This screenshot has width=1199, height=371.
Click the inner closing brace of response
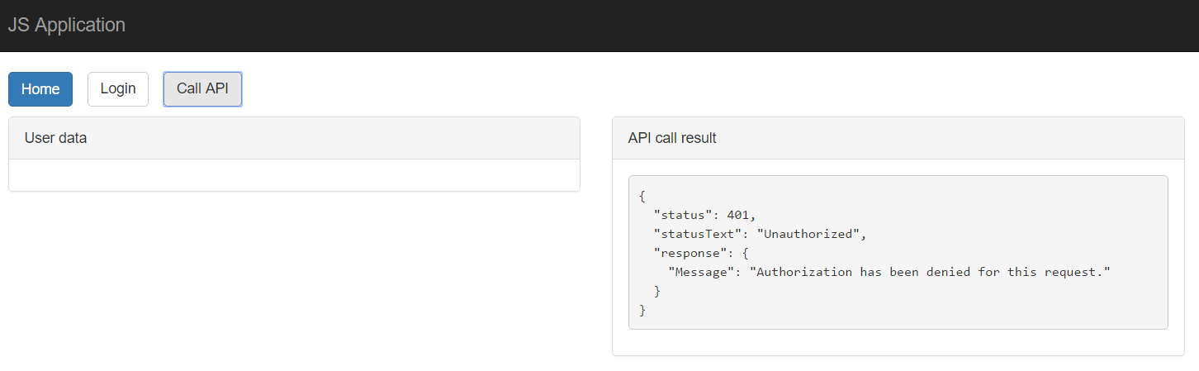(x=657, y=291)
